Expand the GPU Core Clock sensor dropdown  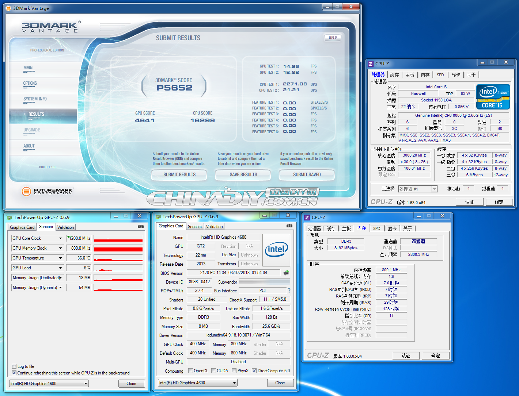(x=60, y=238)
